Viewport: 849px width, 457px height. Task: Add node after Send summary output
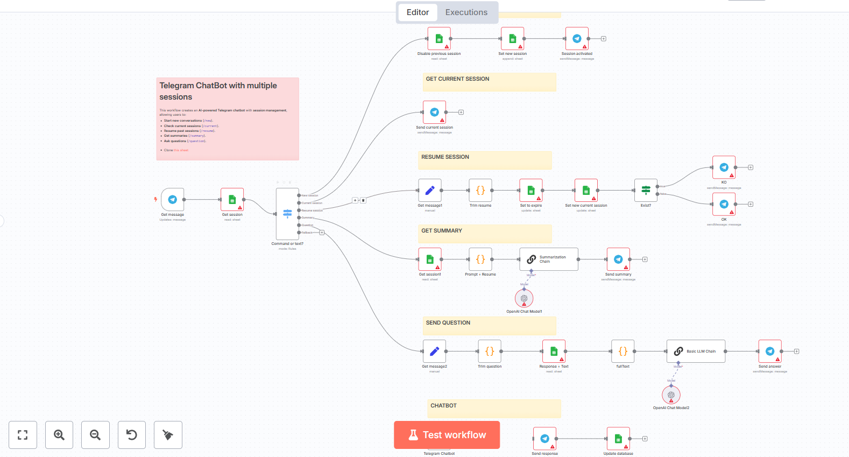click(645, 259)
